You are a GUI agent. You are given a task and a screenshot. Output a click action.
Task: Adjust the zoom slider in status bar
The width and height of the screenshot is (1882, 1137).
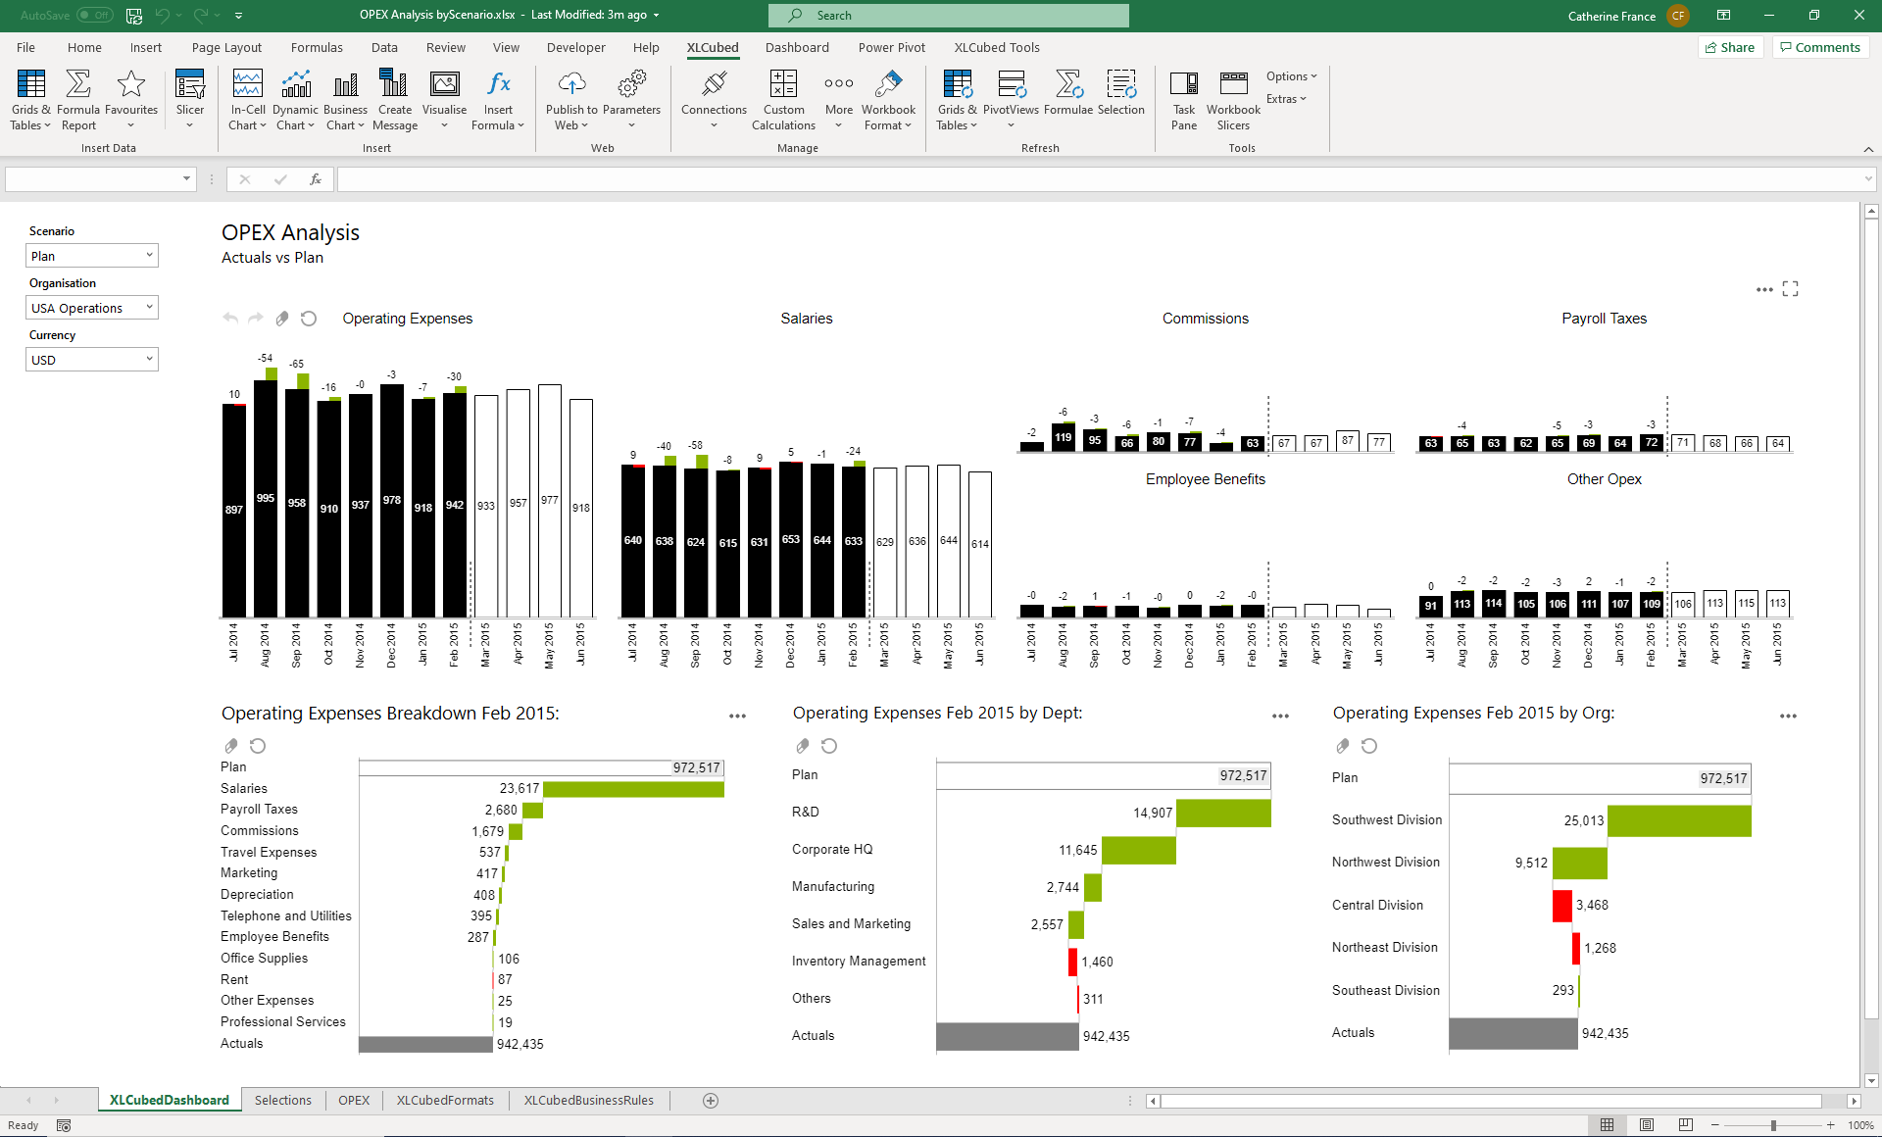1772,1125
